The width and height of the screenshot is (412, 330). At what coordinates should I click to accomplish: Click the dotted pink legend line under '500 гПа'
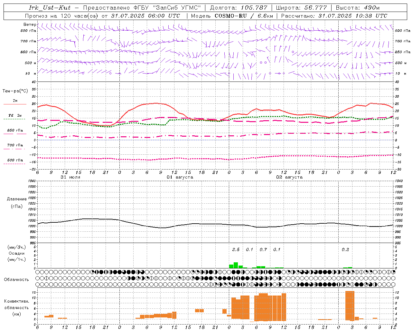(14, 164)
